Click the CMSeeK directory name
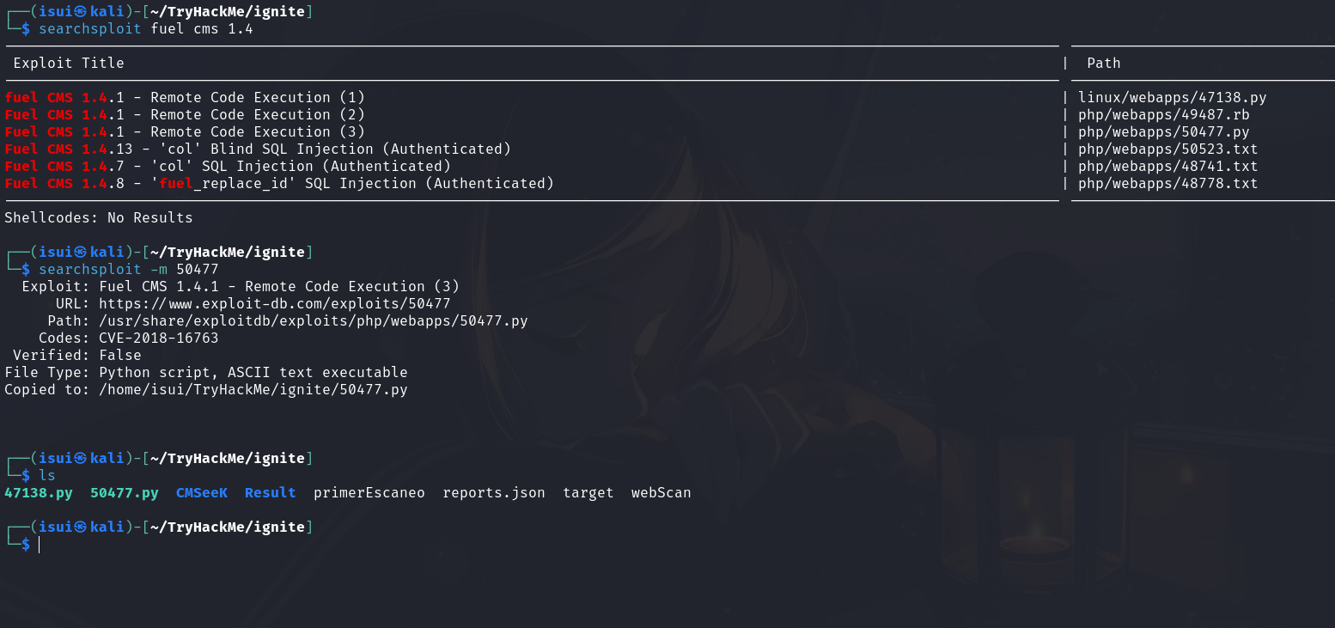Screen dimensions: 1335x628 202,492
